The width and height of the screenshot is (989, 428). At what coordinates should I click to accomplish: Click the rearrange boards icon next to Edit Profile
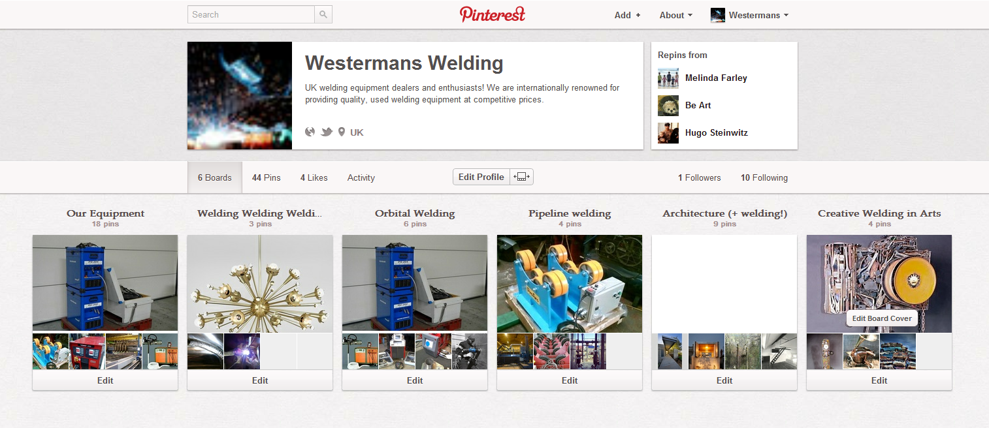tap(522, 177)
